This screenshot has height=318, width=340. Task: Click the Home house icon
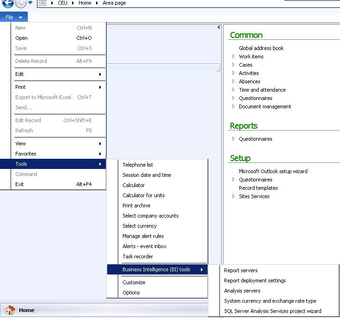[x=10, y=310]
